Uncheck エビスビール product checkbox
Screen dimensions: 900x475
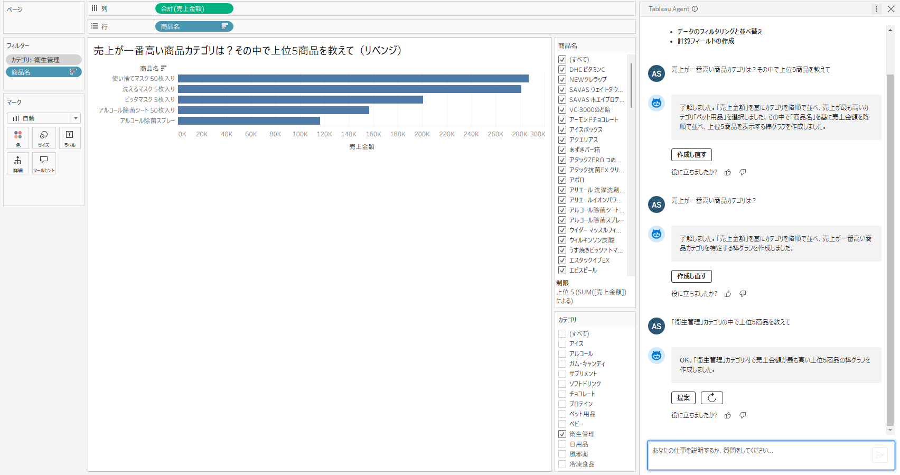point(562,271)
